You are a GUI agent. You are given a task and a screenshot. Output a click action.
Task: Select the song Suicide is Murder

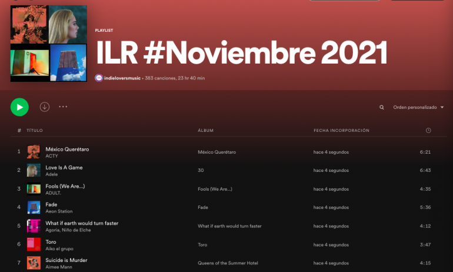coord(66,260)
